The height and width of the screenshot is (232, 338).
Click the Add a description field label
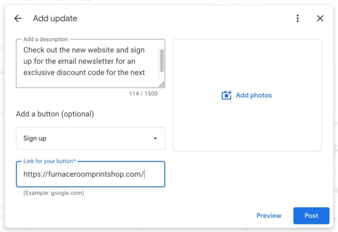coord(45,39)
